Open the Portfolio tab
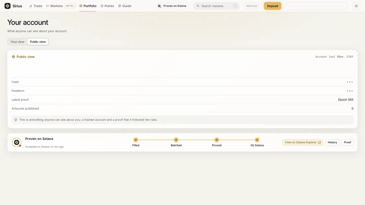This screenshot has height=205, width=365. coord(88,6)
